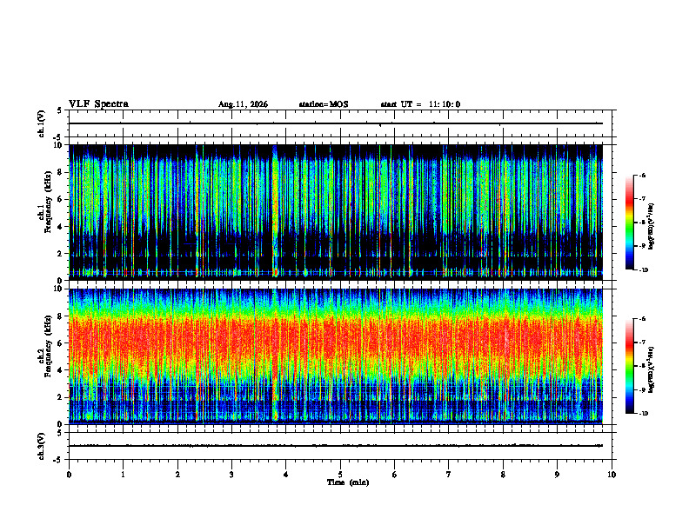Click the 'ch.3(V)' bottom waveform axis label
The image size is (689, 532).
(41, 446)
